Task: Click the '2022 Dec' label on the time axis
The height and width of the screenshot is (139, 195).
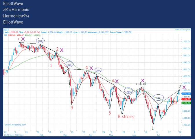Action: pyautogui.click(x=9, y=135)
